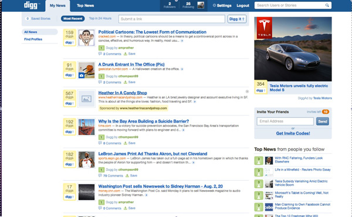Expand the Political Cartoons description arrow
The image size is (352, 217).
pos(182,41)
